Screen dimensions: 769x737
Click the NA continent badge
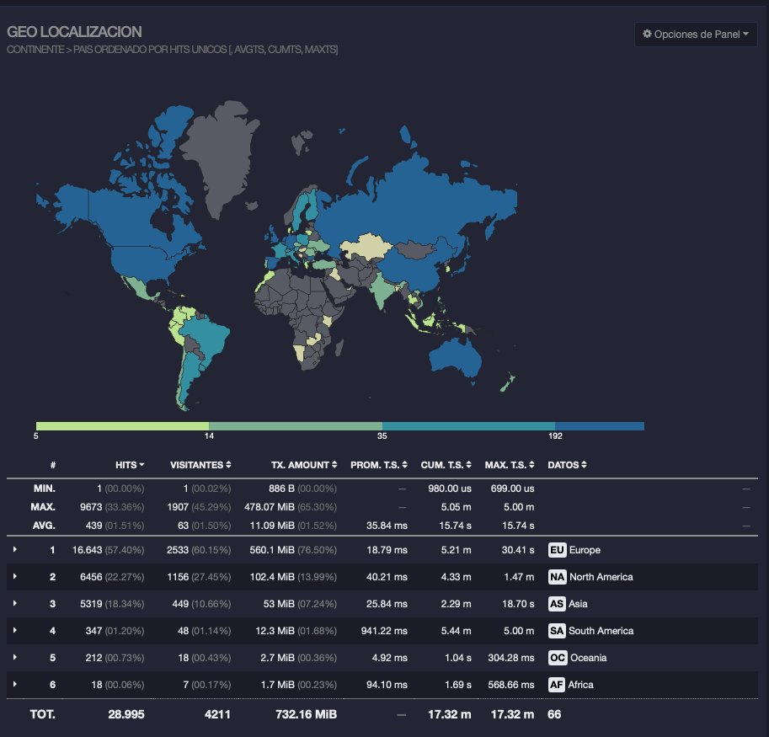click(557, 577)
